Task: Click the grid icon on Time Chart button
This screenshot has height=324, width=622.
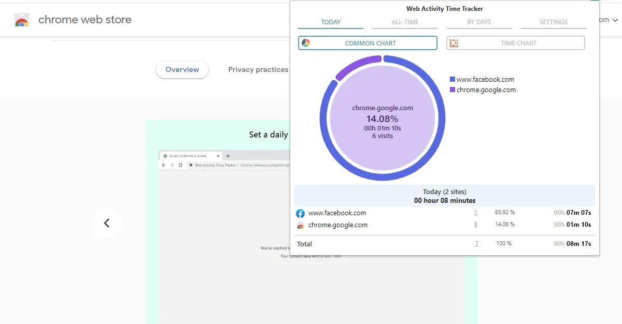Action: tap(454, 42)
